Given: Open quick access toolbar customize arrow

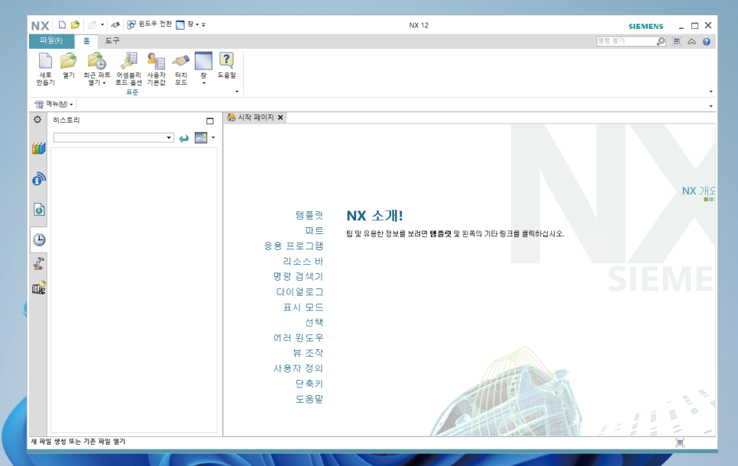Looking at the screenshot, I should tap(204, 24).
